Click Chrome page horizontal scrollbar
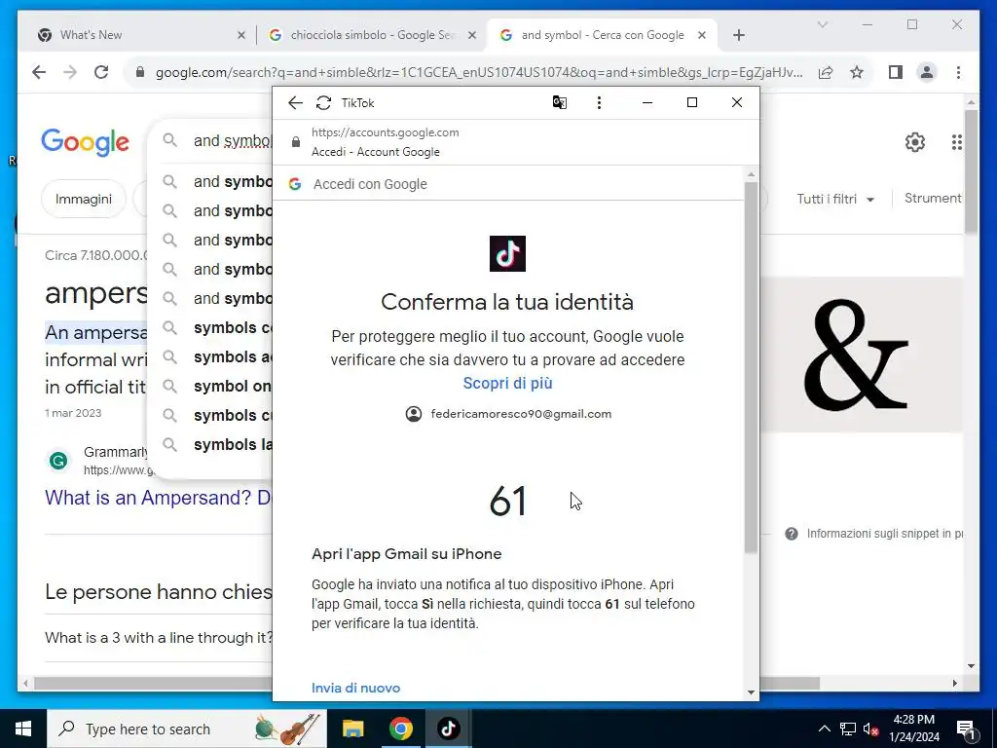 tap(426, 683)
